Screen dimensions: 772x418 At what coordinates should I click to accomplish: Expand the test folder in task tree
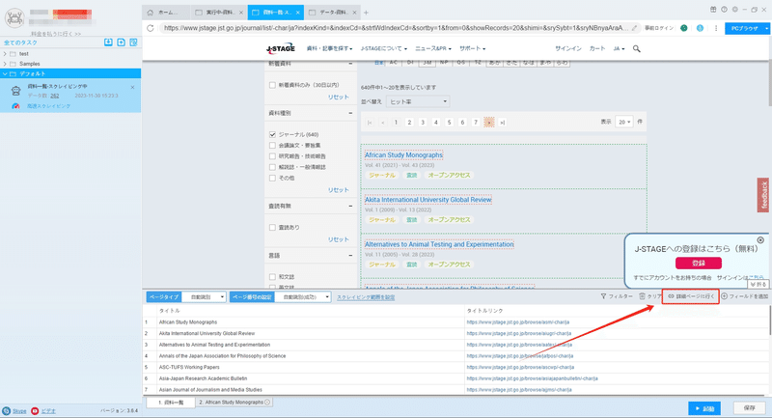click(x=5, y=54)
